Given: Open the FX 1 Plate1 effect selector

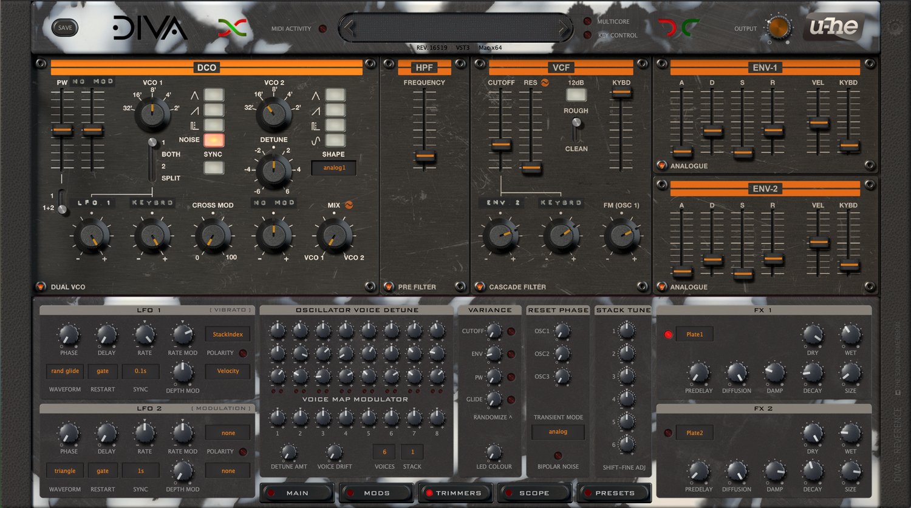Looking at the screenshot, I should (695, 334).
